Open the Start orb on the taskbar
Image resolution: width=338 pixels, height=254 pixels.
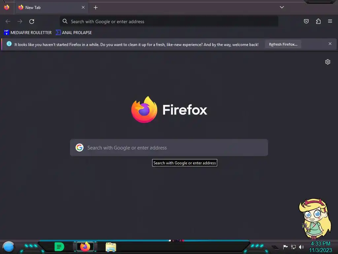point(9,247)
